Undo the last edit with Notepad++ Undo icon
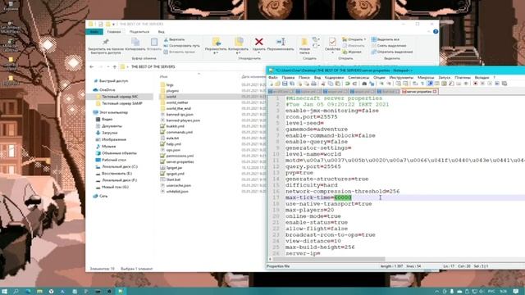This screenshot has height=295, width=525. (x=348, y=84)
